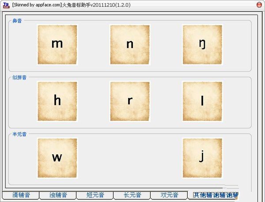This screenshot has height=202, width=265.
Task: Open the 双元音 tab
Action: click(x=169, y=195)
